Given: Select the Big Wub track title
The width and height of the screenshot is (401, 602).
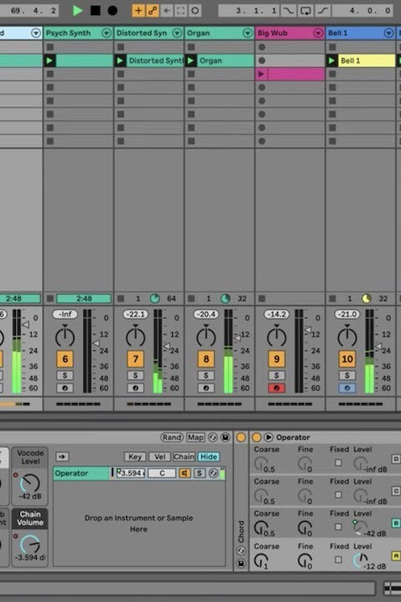Looking at the screenshot, I should pyautogui.click(x=272, y=33).
